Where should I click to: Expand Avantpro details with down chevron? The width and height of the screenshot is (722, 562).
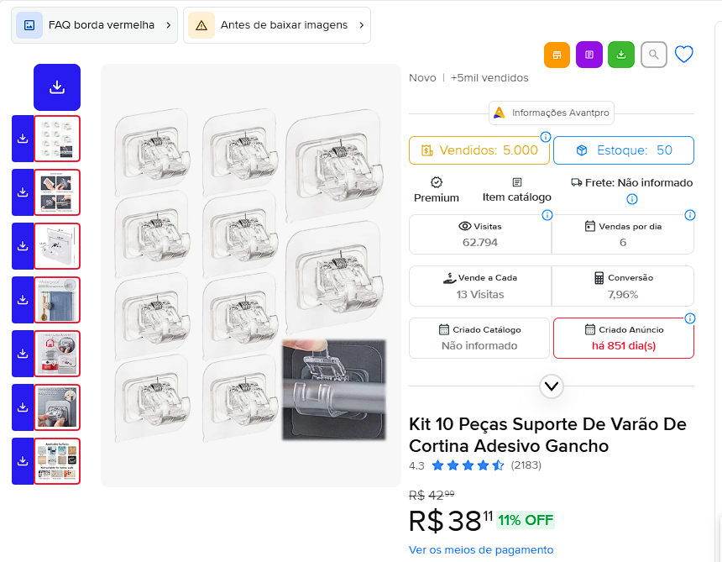[552, 386]
